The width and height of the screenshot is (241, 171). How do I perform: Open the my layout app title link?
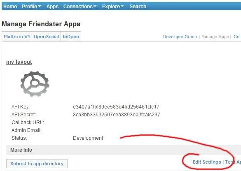pos(19,62)
